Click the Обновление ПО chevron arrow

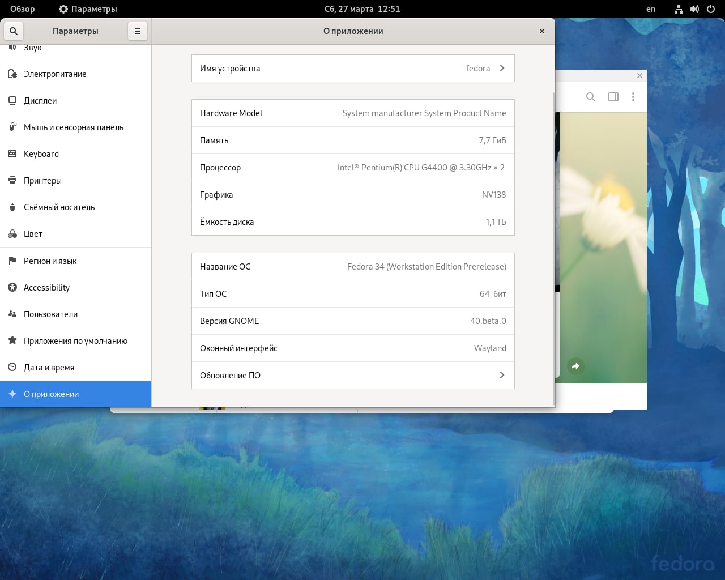[502, 375]
